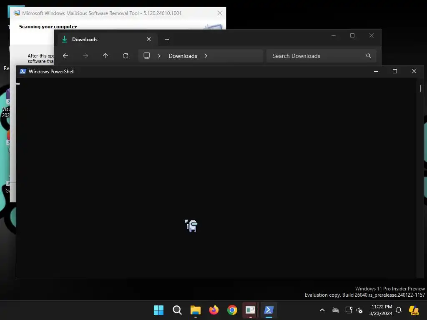Launch Firefox from the taskbar
Viewport: 427px width, 320px height.
click(214, 310)
